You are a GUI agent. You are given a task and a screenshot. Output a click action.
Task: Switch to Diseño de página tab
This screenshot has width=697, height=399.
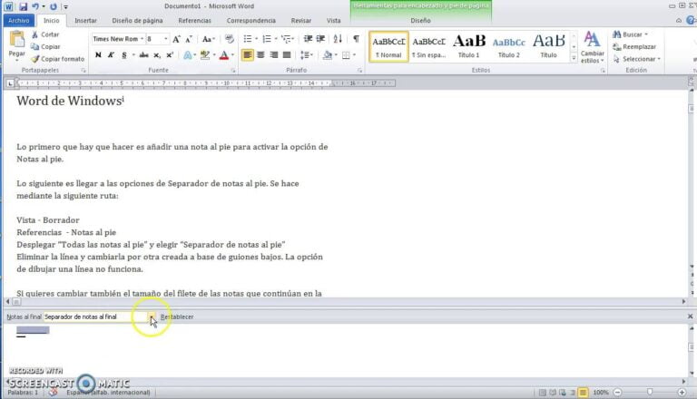point(137,21)
